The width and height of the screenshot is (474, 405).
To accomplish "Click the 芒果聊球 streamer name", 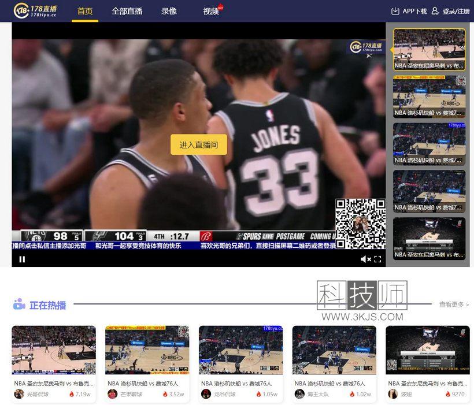I will point(131,394).
